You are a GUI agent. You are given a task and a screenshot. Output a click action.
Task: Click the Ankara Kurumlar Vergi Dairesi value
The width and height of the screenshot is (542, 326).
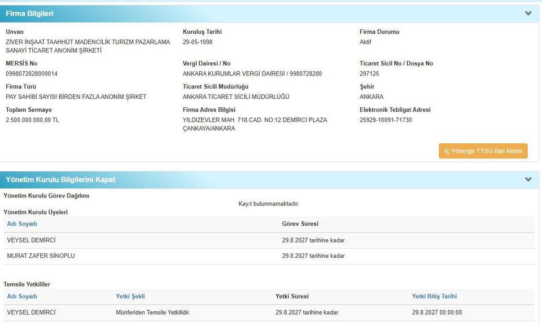pyautogui.click(x=252, y=74)
